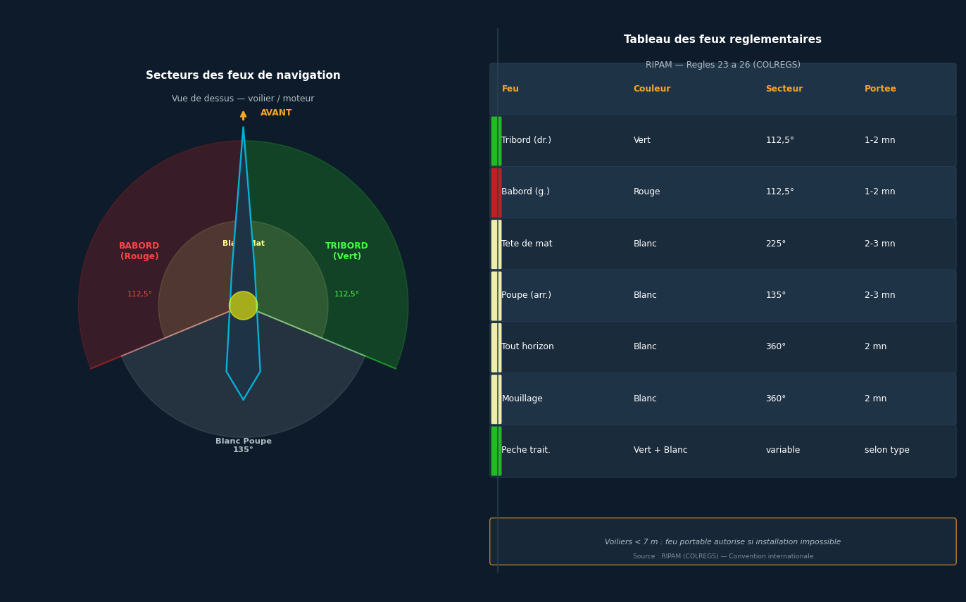Click the red swatch beside Babord (g.)

tap(496, 192)
